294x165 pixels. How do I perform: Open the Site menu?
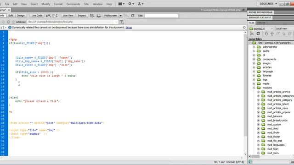86,4
